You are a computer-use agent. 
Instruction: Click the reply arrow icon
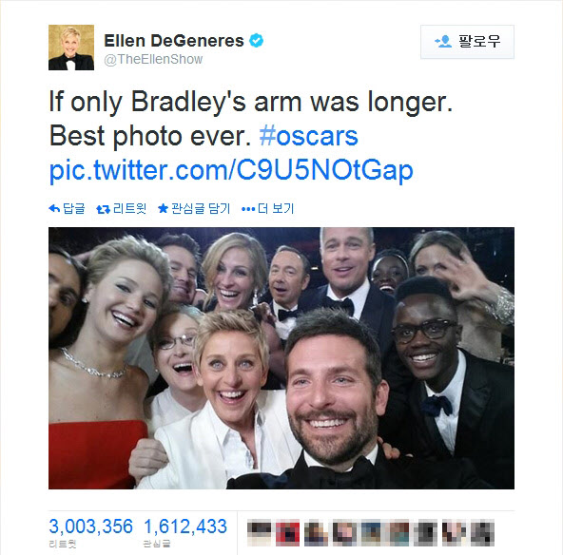click(x=54, y=208)
